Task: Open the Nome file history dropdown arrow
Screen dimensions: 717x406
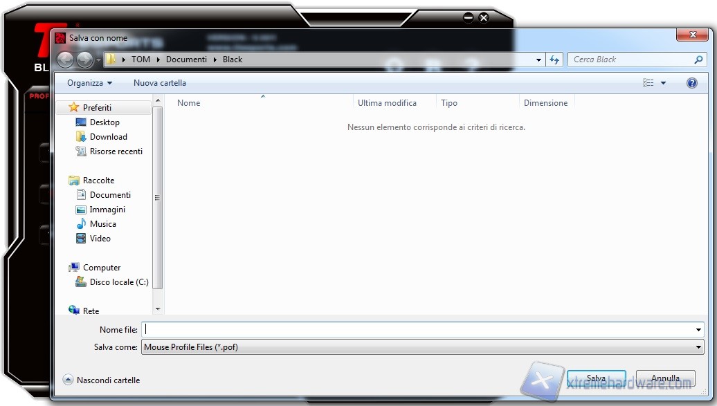Action: (699, 330)
